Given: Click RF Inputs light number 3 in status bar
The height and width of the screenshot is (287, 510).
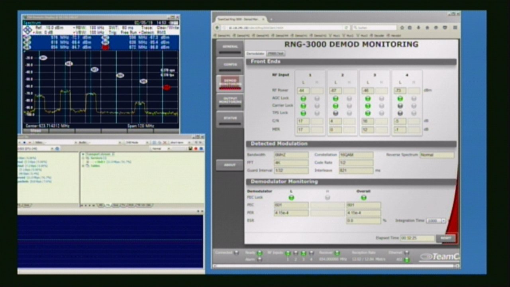Looking at the screenshot, I should coord(304,253).
